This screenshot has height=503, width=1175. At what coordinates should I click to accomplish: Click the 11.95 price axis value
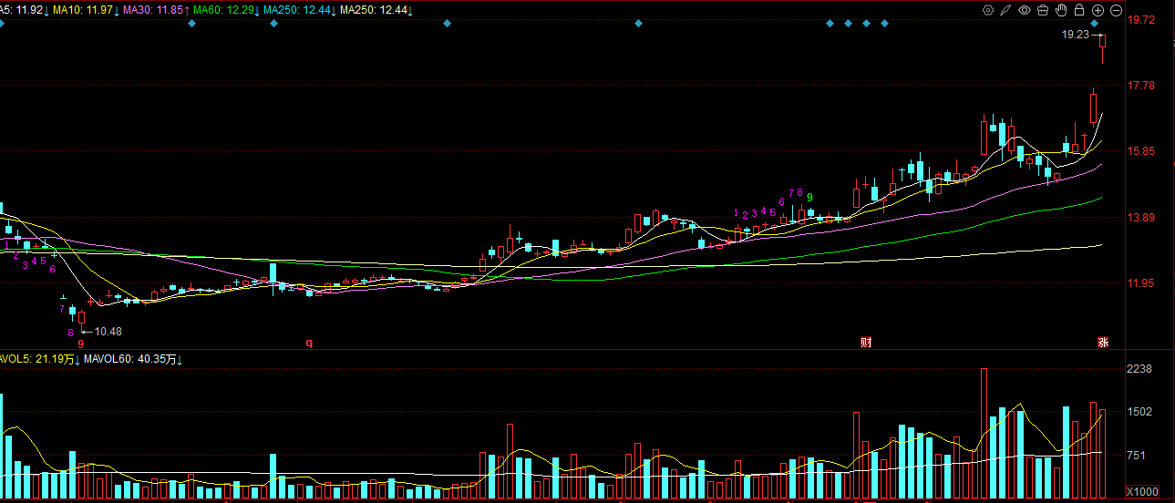(x=1141, y=283)
